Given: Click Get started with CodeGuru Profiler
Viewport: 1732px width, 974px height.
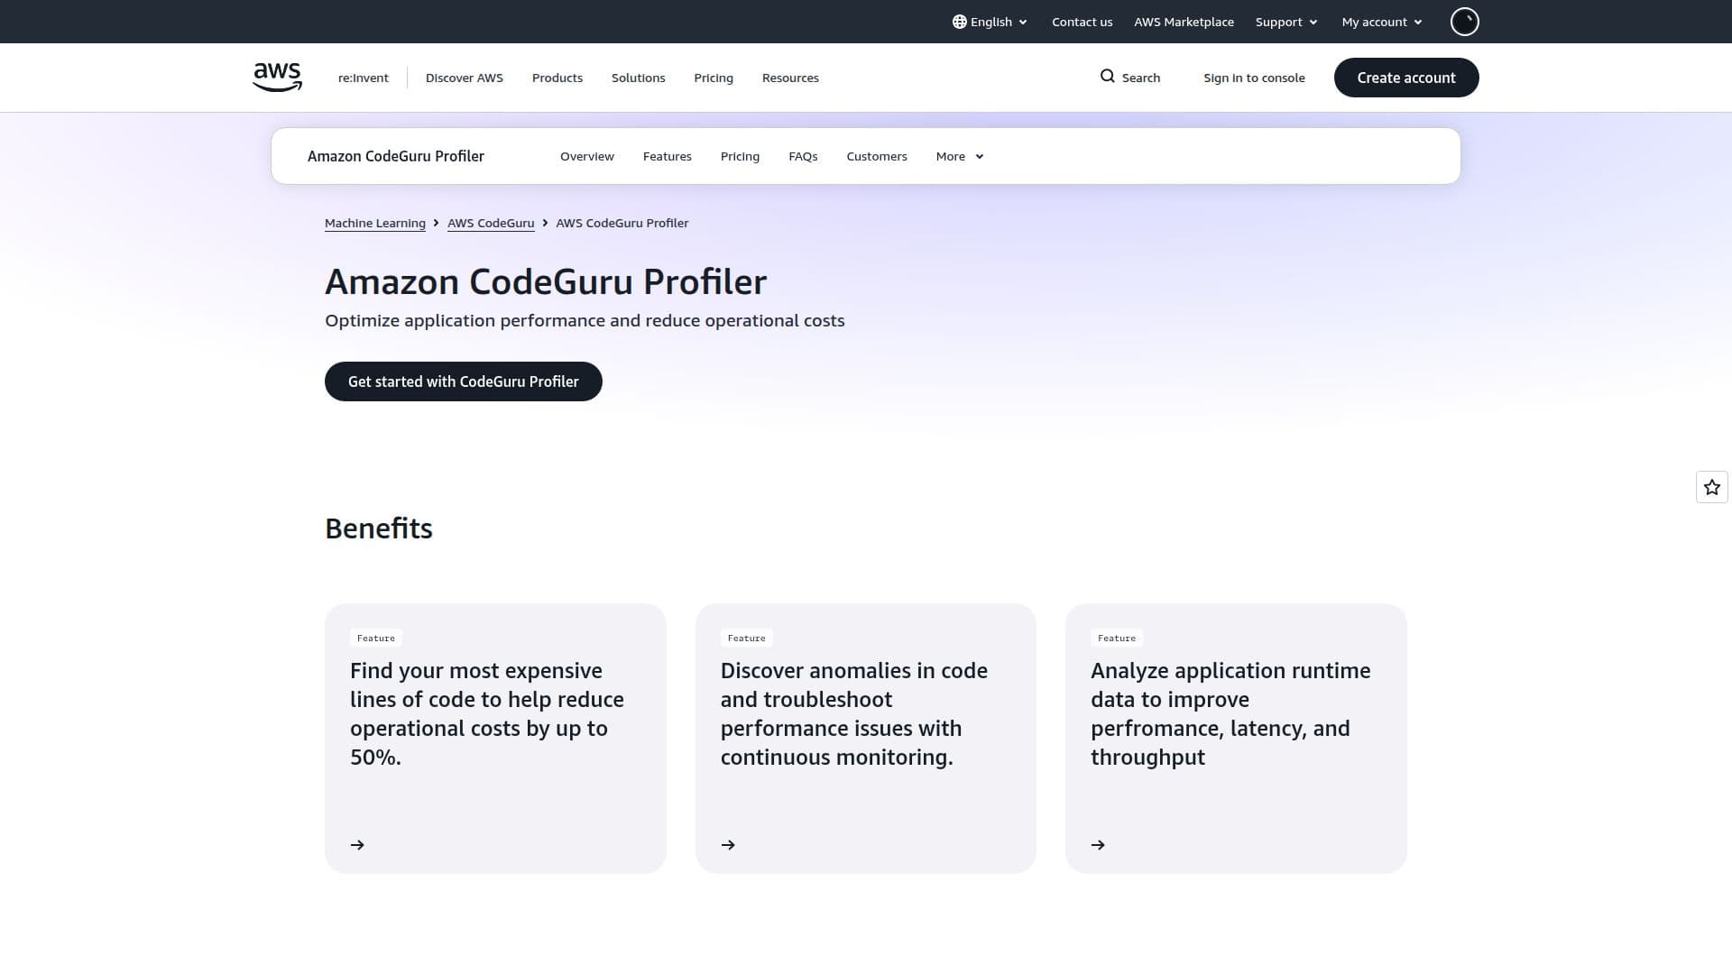Looking at the screenshot, I should click(x=463, y=381).
